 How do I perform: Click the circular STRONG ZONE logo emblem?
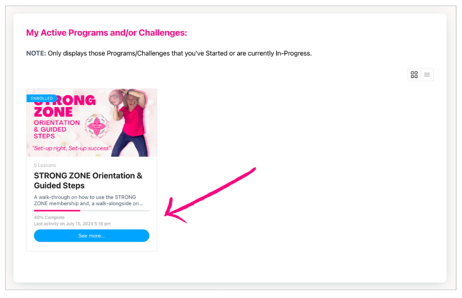(97, 126)
